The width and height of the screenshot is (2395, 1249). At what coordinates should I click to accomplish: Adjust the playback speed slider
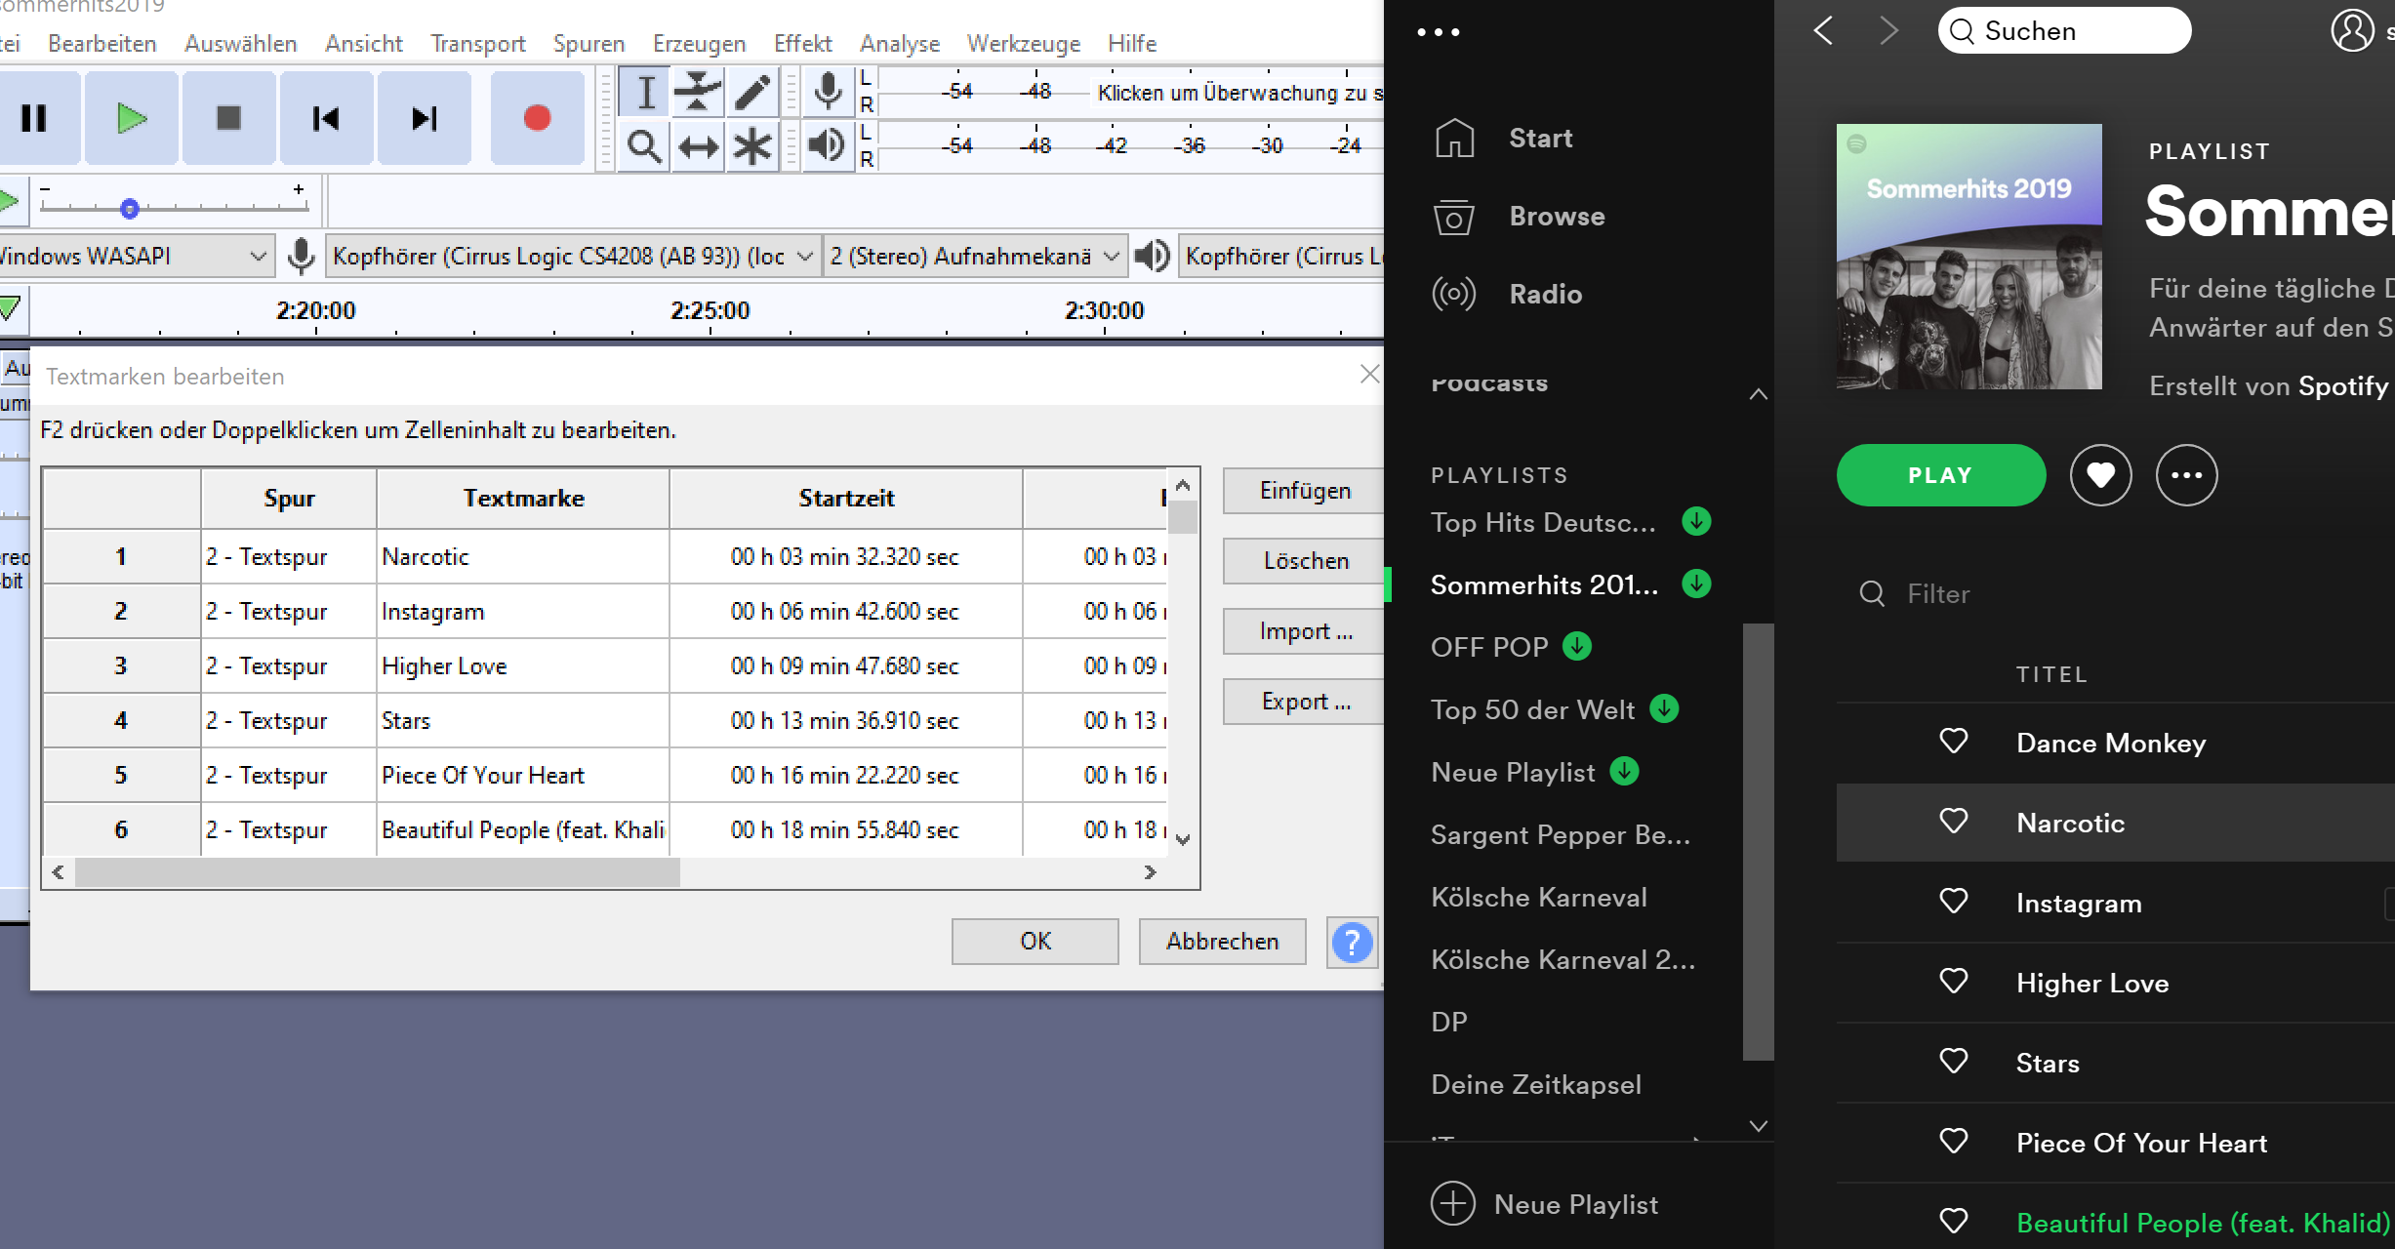click(130, 208)
